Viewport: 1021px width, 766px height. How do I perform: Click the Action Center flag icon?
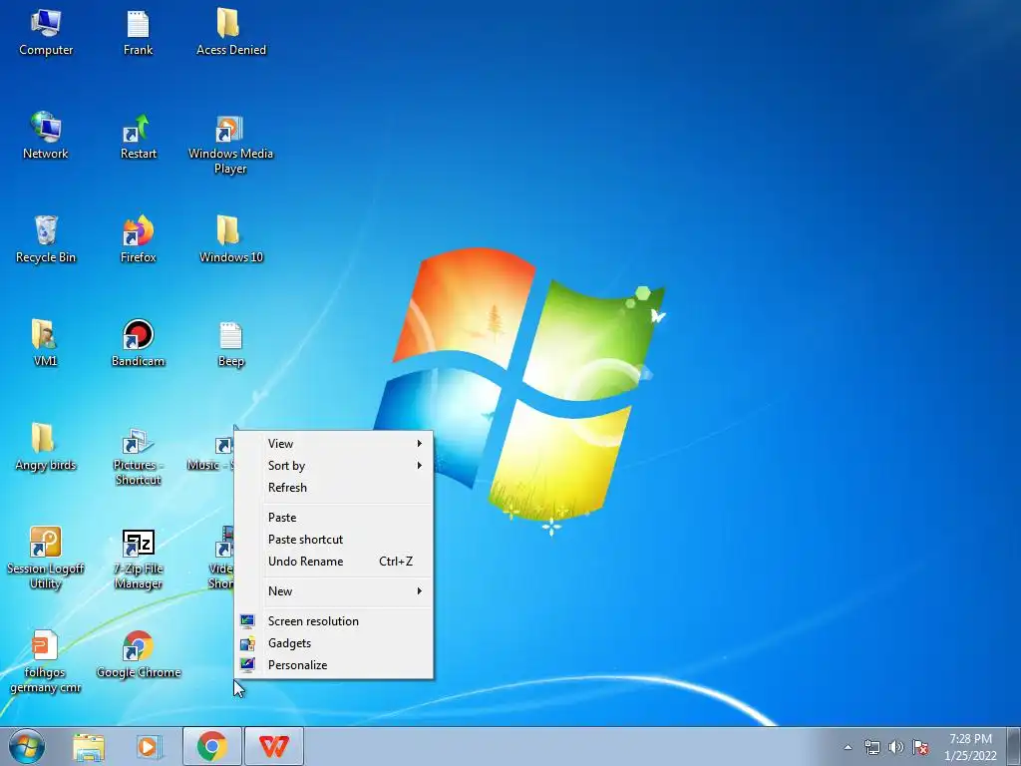tap(920, 747)
